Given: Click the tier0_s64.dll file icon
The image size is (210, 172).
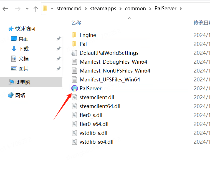Looking at the screenshot, I should click(74, 124).
